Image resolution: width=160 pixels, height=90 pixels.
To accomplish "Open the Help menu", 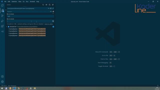I will click(x=38, y=1).
